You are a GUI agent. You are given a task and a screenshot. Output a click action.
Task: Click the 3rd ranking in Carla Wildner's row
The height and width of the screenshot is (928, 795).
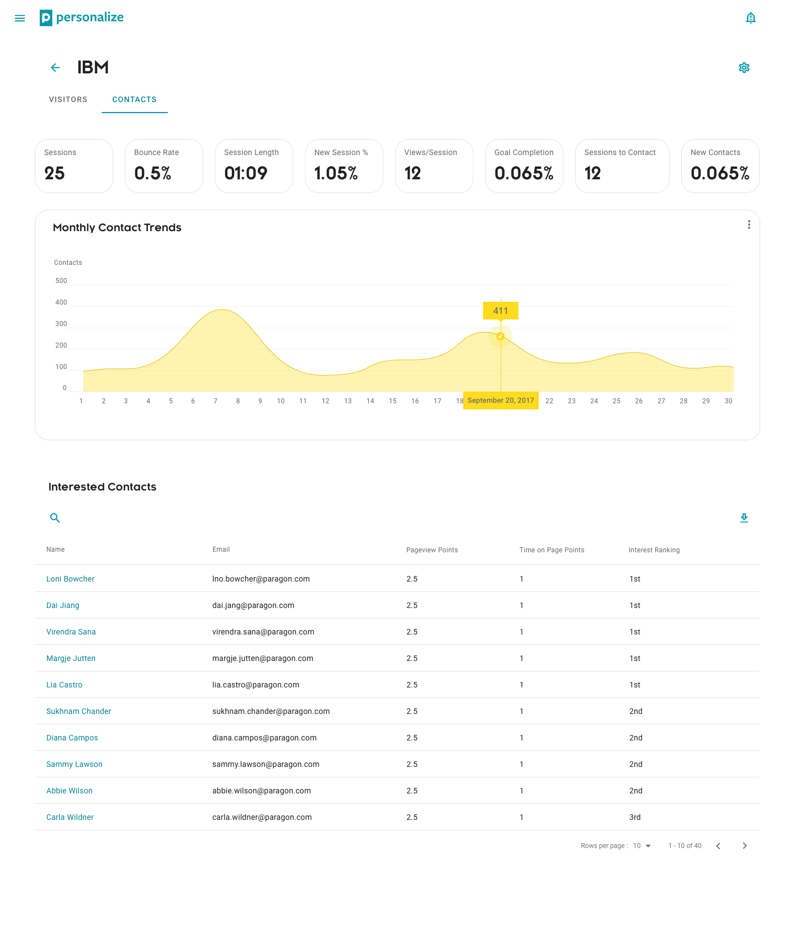click(635, 817)
